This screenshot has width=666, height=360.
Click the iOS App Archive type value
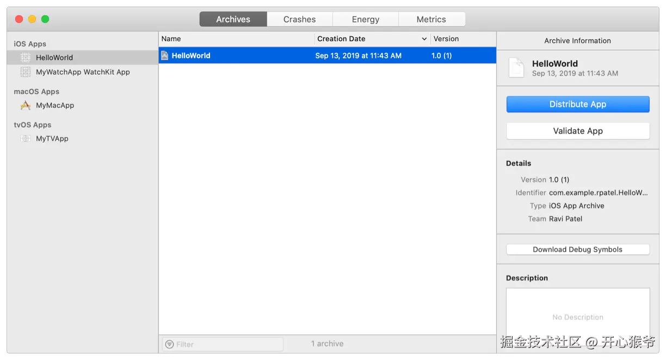577,206
